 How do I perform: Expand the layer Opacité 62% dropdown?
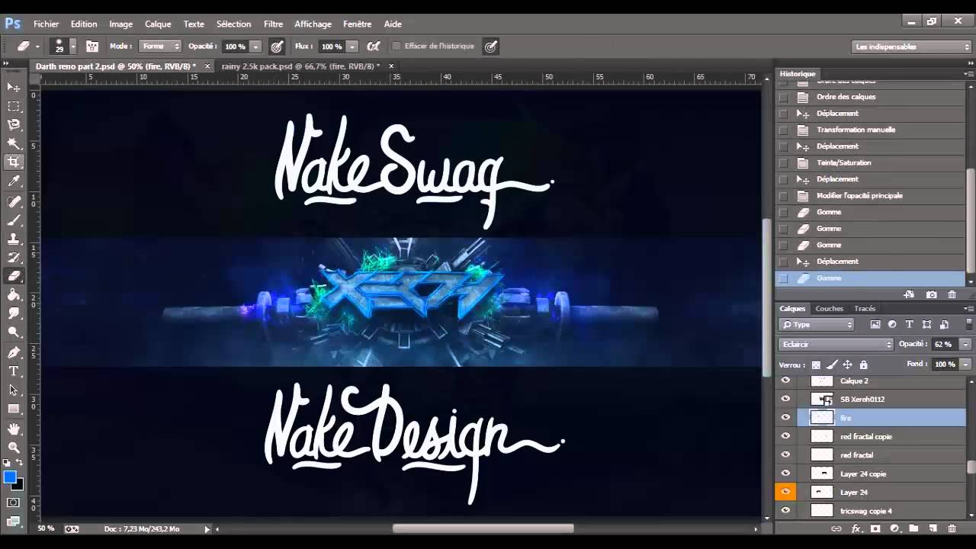click(965, 345)
